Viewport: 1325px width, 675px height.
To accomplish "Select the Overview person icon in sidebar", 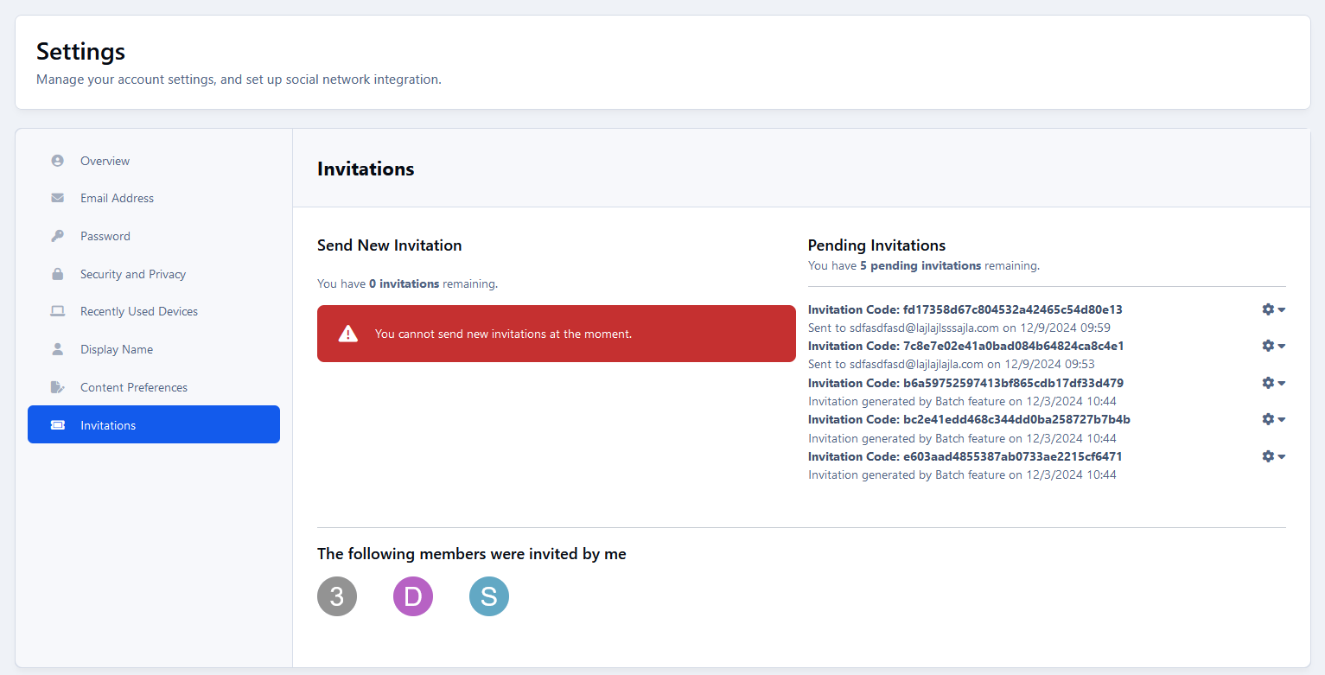I will [x=56, y=160].
